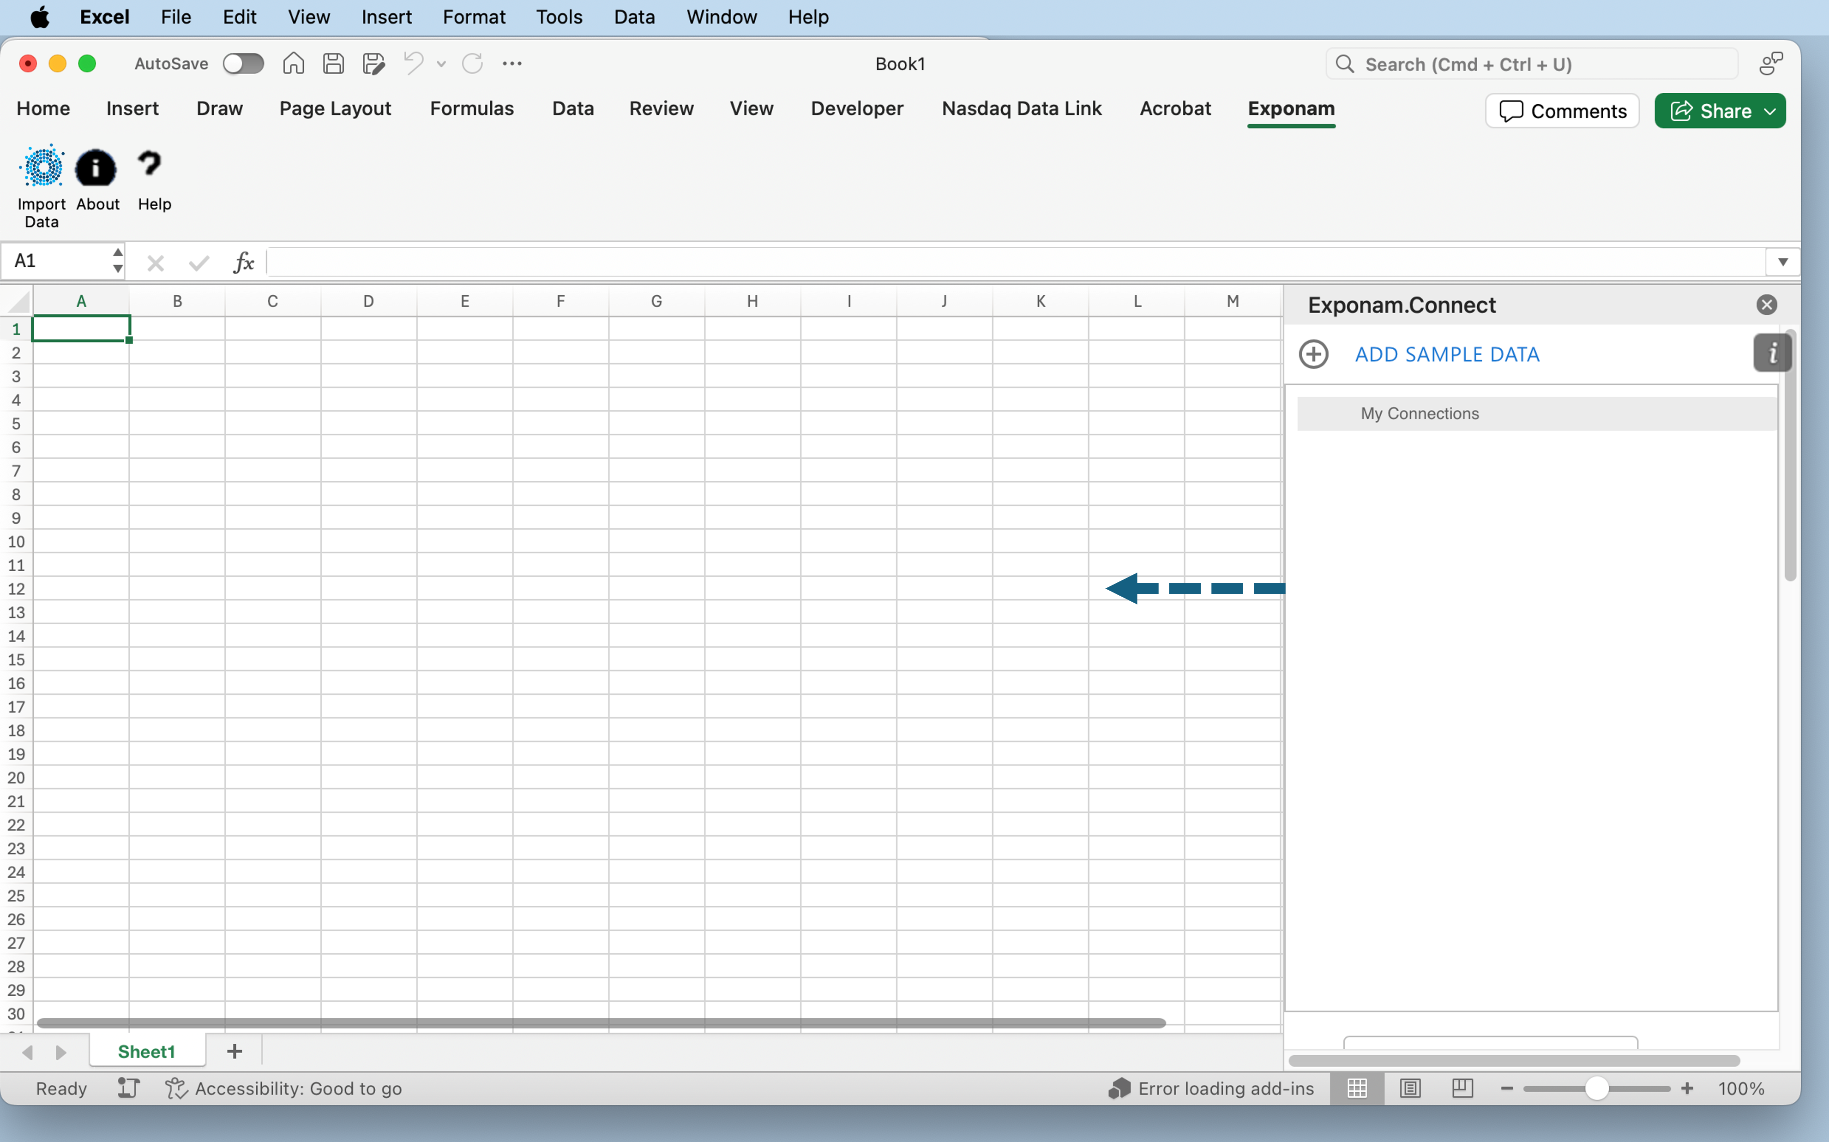Select row header 12
This screenshot has height=1142, width=1829.
pos(16,588)
